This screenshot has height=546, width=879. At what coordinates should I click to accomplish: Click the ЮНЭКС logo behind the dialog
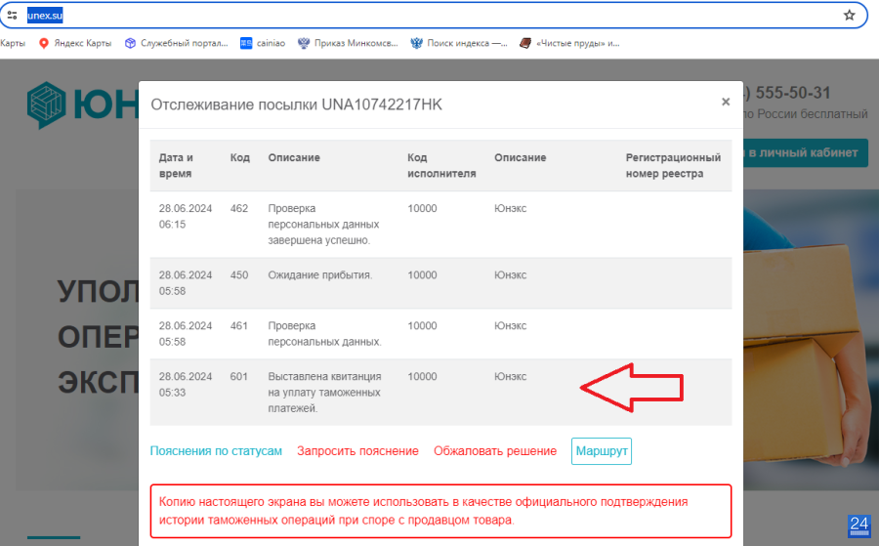click(82, 105)
